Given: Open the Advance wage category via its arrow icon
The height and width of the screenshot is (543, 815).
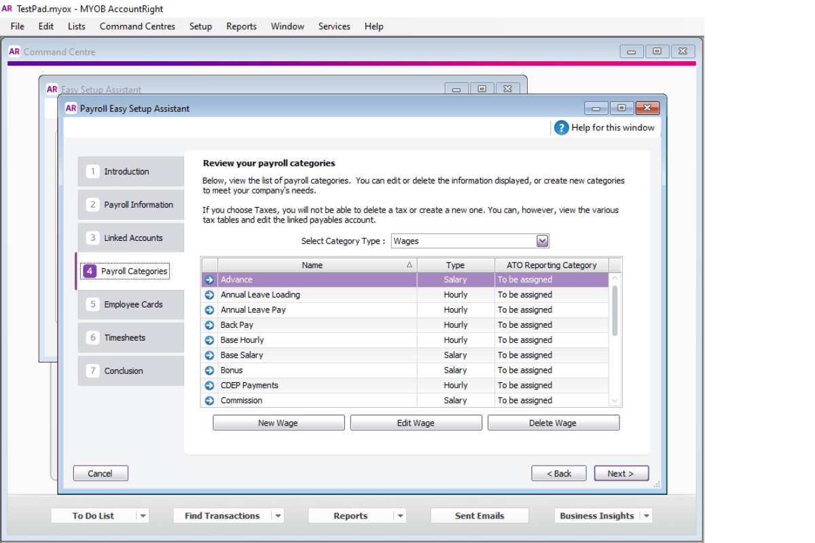Looking at the screenshot, I should (209, 279).
